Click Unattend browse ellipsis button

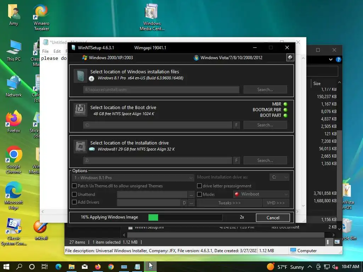191,194
